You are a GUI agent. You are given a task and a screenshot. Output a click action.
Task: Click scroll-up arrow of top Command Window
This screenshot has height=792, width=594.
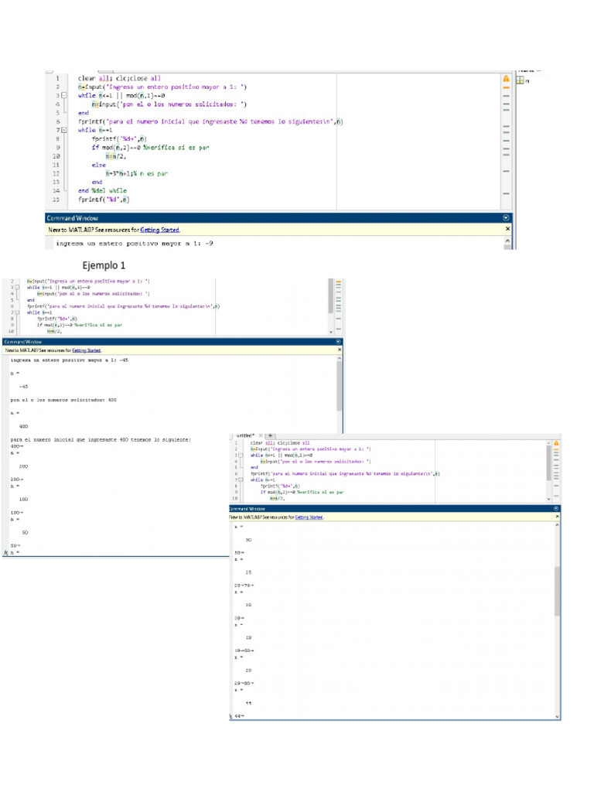[x=507, y=241]
